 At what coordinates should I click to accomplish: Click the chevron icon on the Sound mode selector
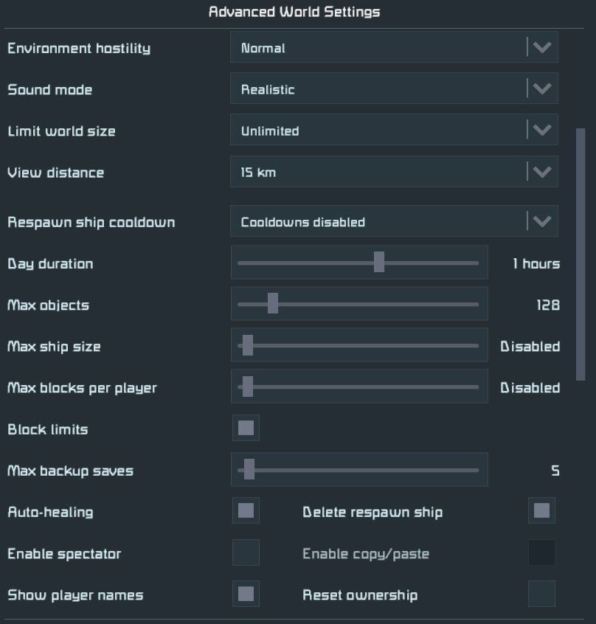point(542,89)
